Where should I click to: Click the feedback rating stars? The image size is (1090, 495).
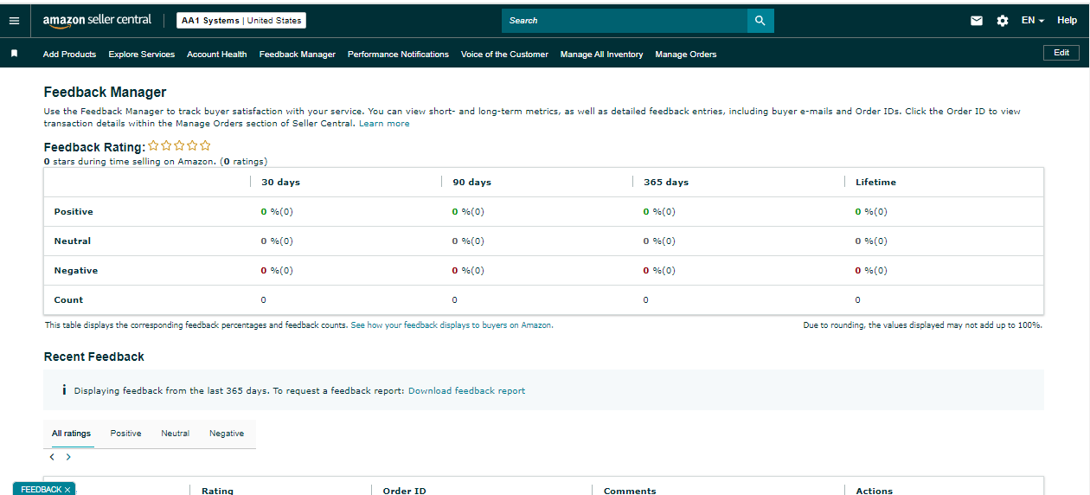tap(179, 145)
